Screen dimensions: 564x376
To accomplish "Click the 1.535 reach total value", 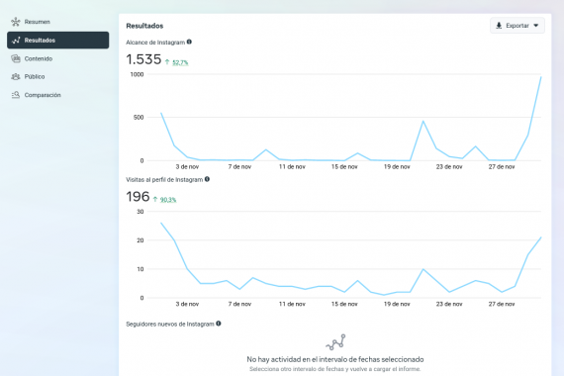I will [143, 59].
